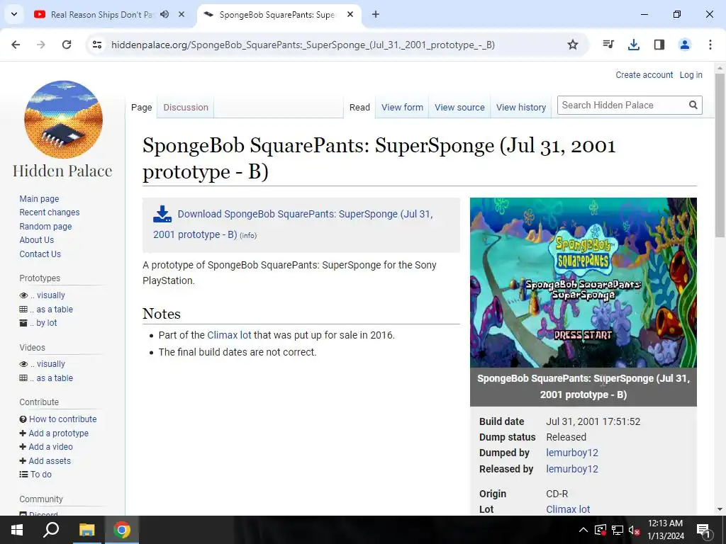Open site information icon in address bar
Image resolution: width=726 pixels, height=544 pixels.
click(x=96, y=45)
